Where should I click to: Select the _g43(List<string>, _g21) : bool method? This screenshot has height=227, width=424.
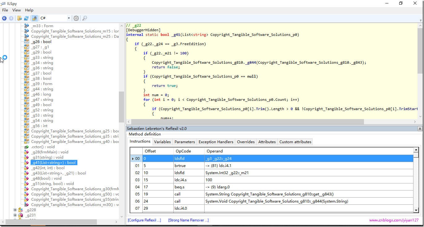(58, 173)
